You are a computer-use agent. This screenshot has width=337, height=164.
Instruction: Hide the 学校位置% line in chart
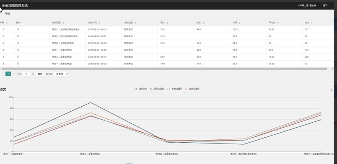tap(174, 89)
